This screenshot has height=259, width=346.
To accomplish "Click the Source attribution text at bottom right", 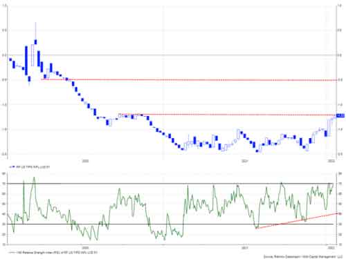I will point(303,256).
